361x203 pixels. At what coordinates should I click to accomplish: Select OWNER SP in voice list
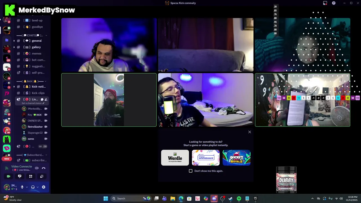(34, 121)
